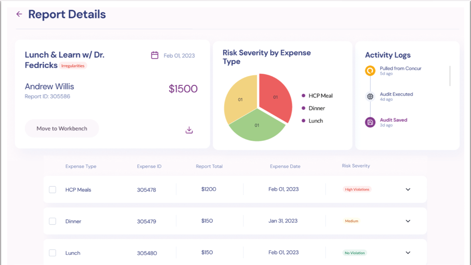
Task: Click the Audit Executed chip icon
Action: point(370,97)
